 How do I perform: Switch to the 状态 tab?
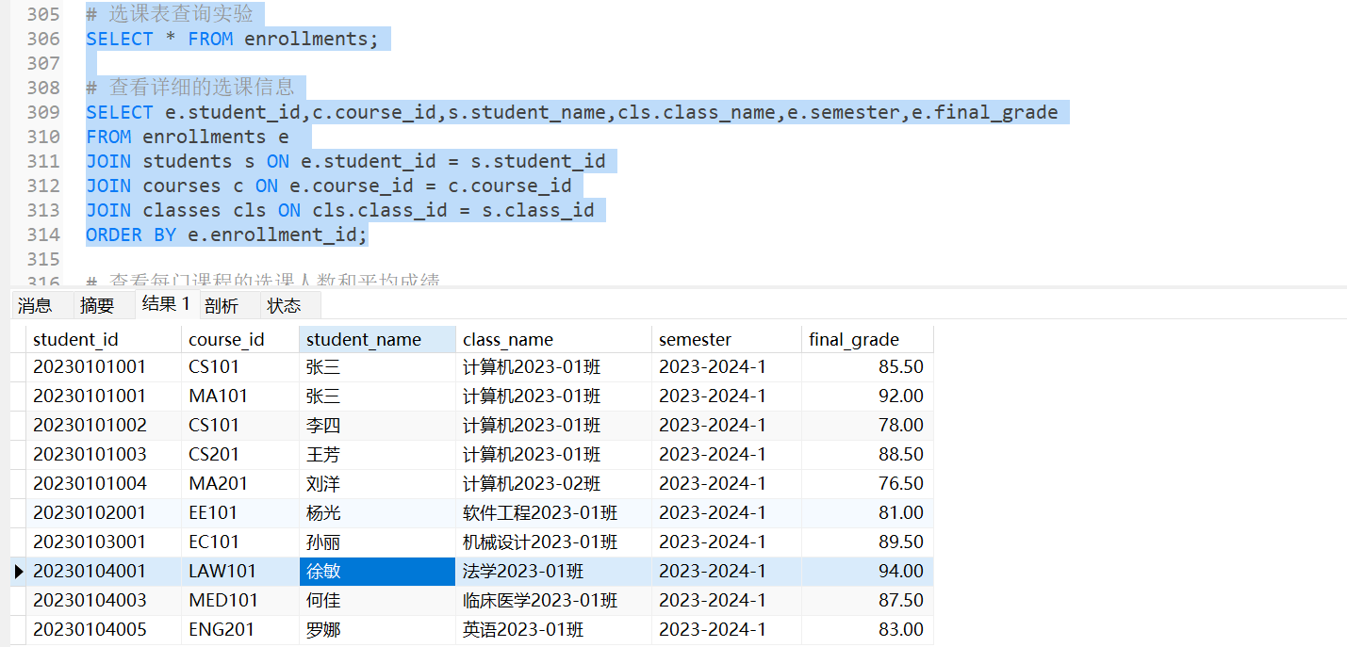tap(285, 305)
